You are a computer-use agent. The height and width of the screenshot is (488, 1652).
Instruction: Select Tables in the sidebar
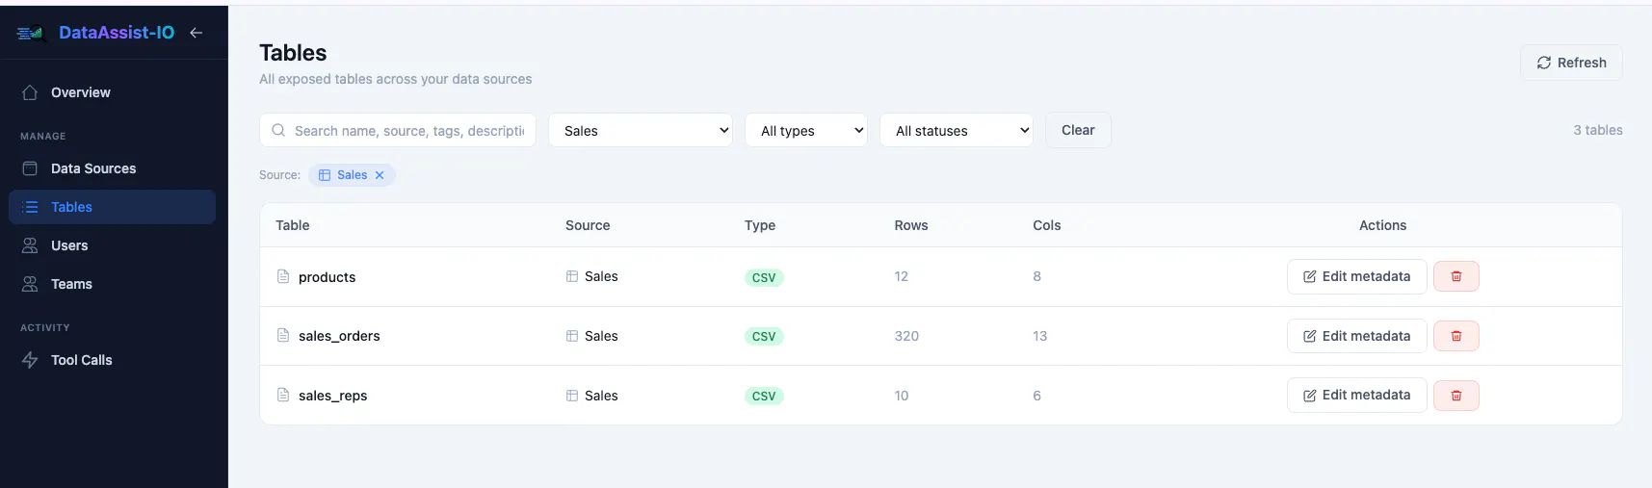112,207
